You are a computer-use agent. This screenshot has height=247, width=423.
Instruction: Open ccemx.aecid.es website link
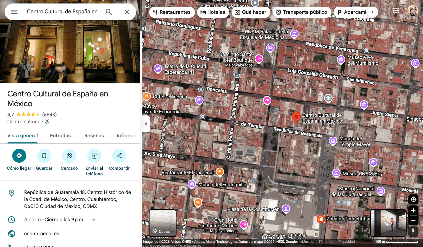(x=42, y=234)
